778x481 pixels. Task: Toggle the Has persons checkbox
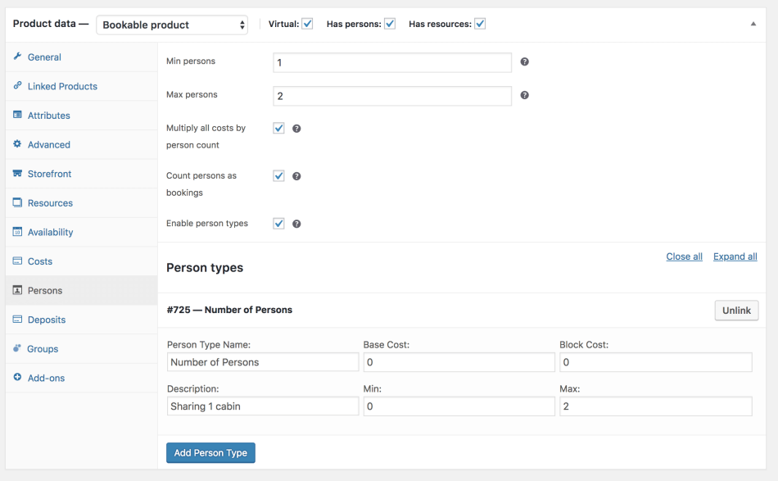coord(390,24)
